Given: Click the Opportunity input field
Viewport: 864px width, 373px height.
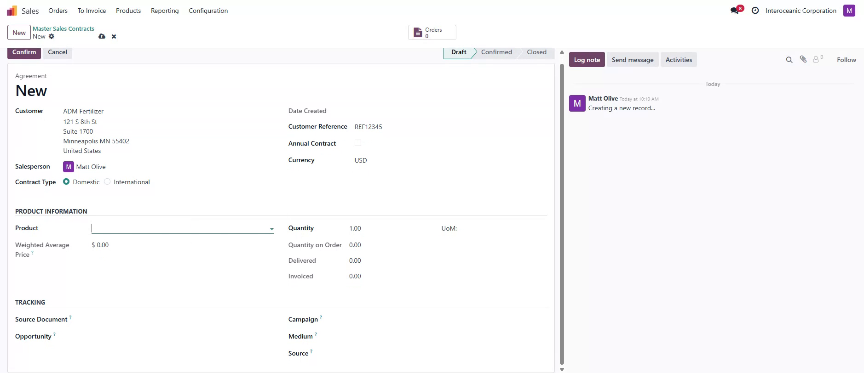Looking at the screenshot, I should coord(182,336).
